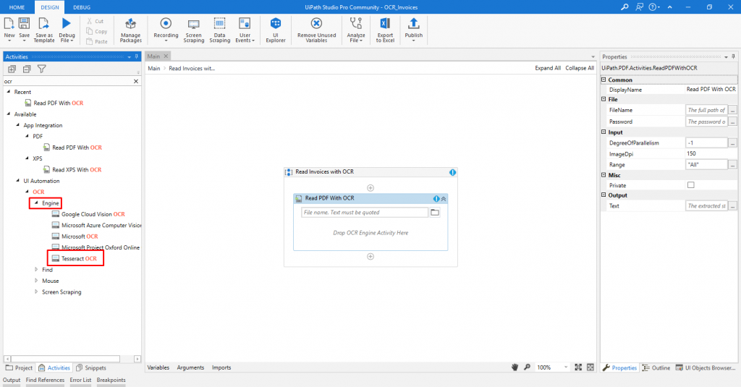Open the Arguments panel

(x=190, y=367)
